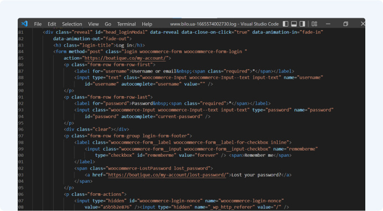Toggle the secondary side bar layout icon
Image resolution: width=383 pixels, height=211 pixels.
[x=302, y=24]
